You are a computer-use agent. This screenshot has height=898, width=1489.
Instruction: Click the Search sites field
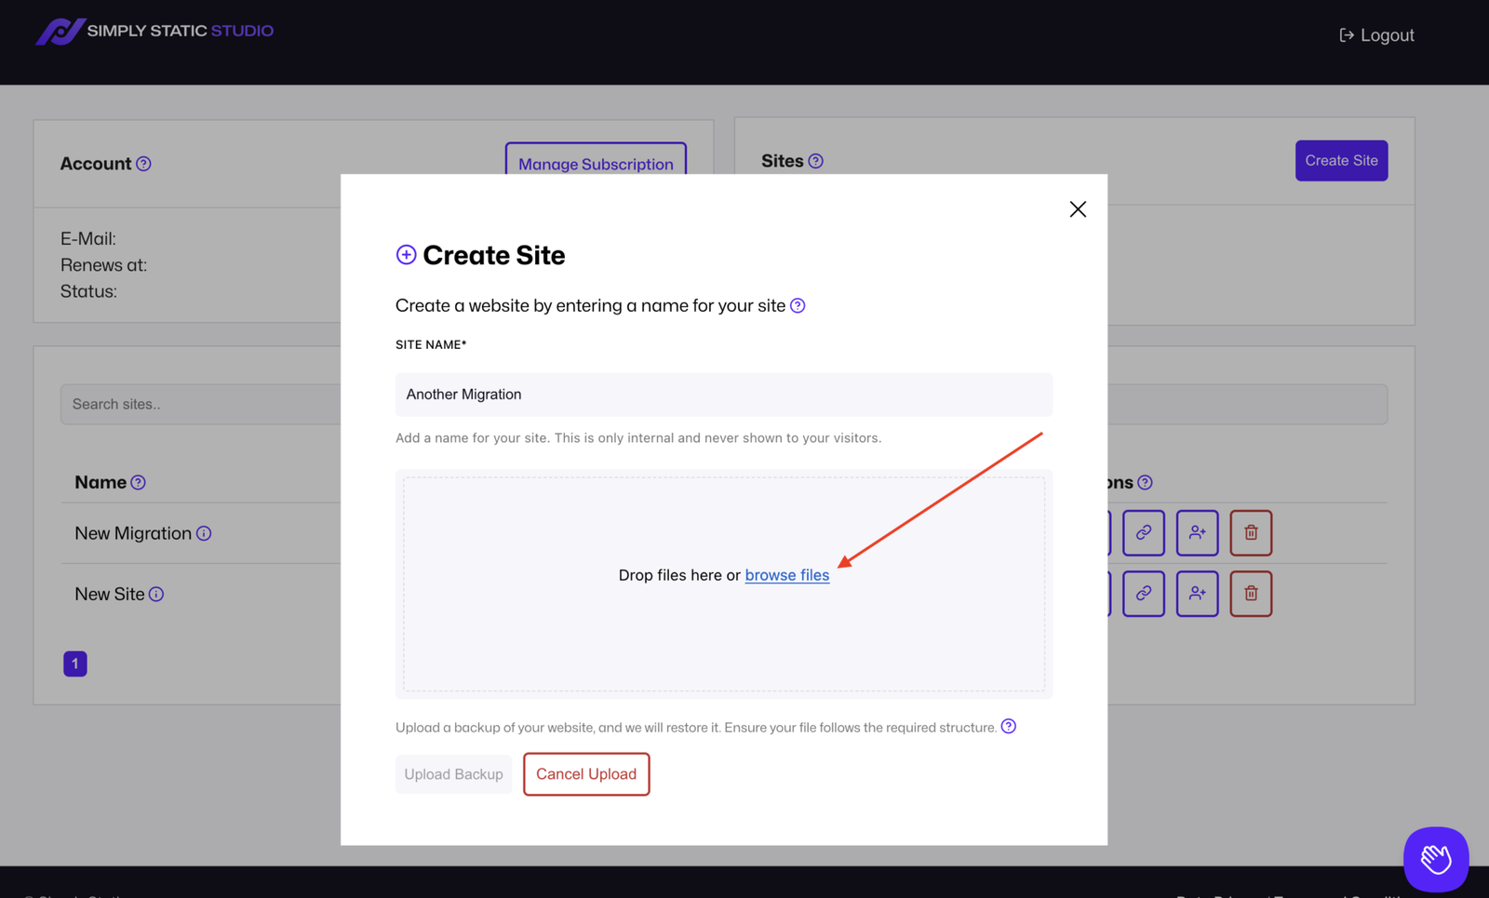tap(200, 405)
